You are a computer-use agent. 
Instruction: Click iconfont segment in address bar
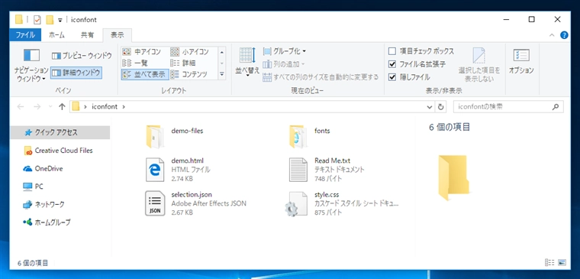click(x=105, y=107)
